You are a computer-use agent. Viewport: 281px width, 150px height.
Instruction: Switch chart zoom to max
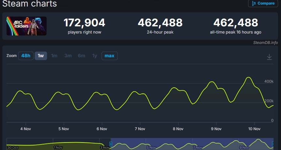[x=110, y=56]
